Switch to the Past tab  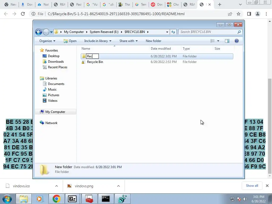[76, 5]
